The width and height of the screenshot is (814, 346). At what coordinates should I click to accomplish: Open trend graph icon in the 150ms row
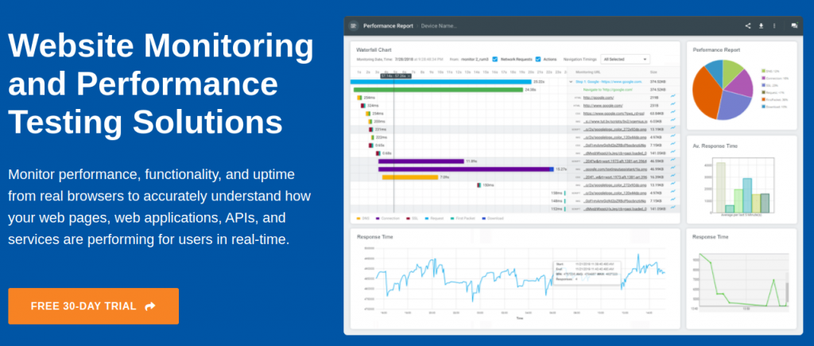(x=673, y=185)
